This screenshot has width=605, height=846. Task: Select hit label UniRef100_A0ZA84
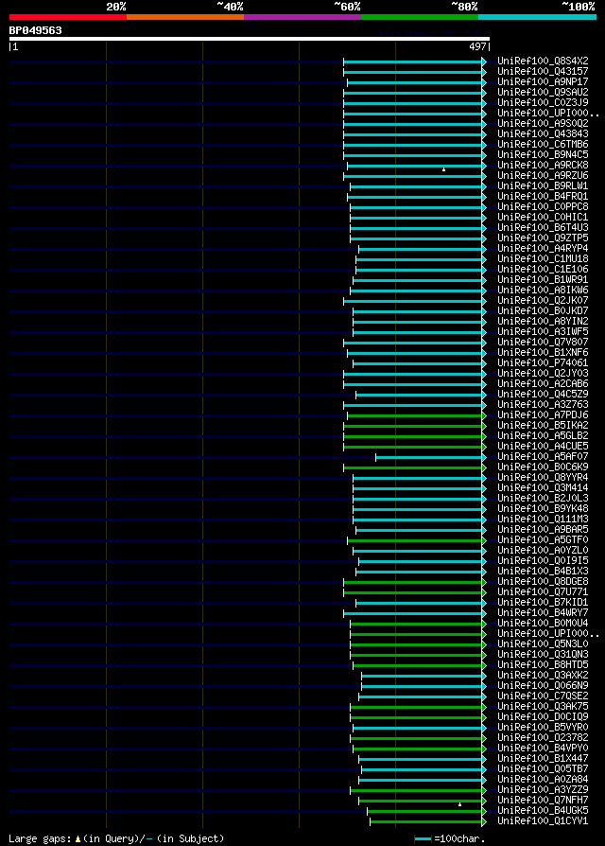543,779
